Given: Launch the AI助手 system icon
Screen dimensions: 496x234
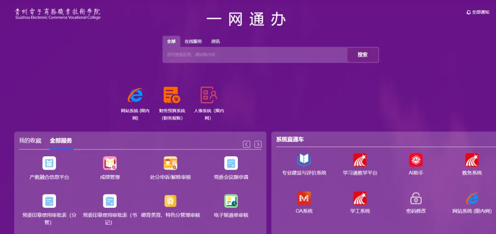Looking at the screenshot, I should 416,160.
